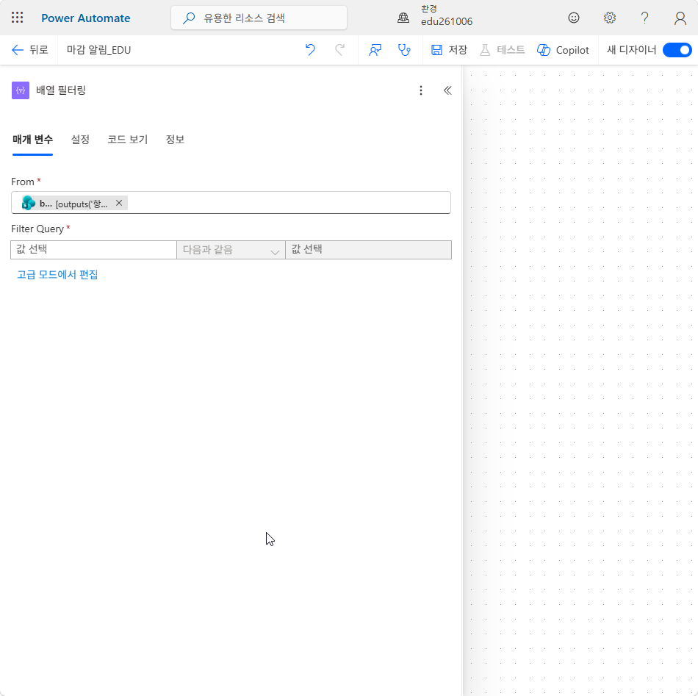Select the 매개 변수 tab
The width and height of the screenshot is (698, 696).
click(32, 140)
